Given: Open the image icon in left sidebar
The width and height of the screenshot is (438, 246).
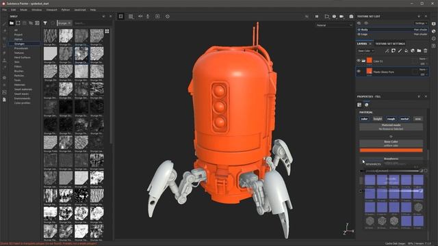Looking at the screenshot, I should [4, 92].
